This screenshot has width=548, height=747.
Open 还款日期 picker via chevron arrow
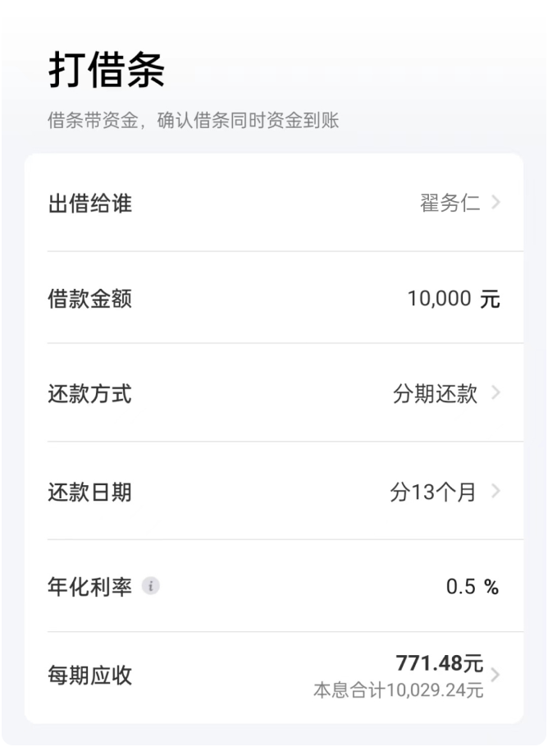(x=495, y=491)
